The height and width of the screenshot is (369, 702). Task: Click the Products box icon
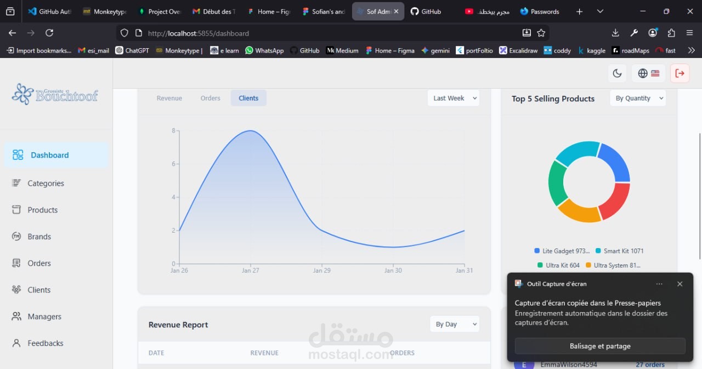[x=16, y=210]
